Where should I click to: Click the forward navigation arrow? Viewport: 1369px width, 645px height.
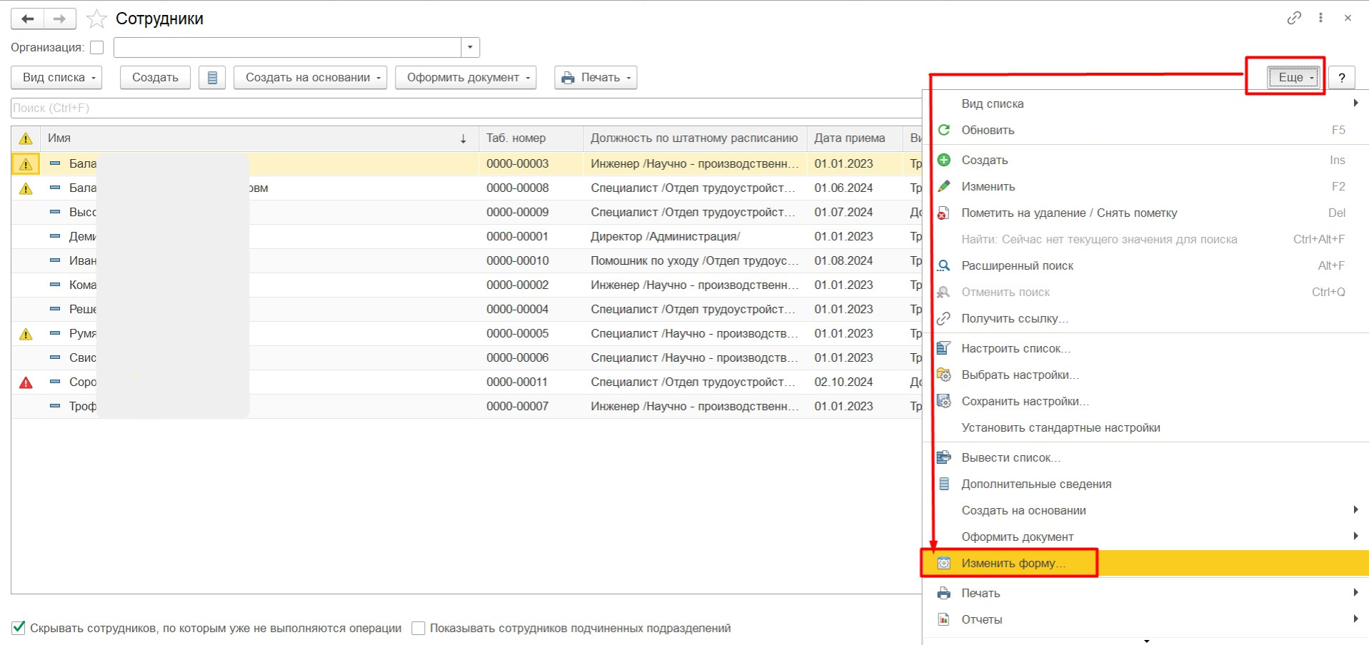click(60, 19)
